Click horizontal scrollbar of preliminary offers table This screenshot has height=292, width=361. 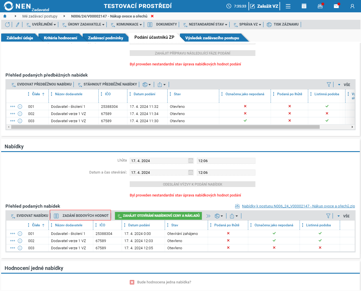[165, 127]
